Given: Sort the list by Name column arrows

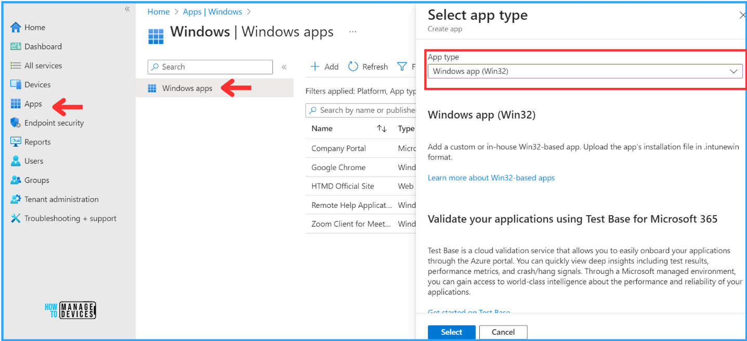Looking at the screenshot, I should 382,129.
